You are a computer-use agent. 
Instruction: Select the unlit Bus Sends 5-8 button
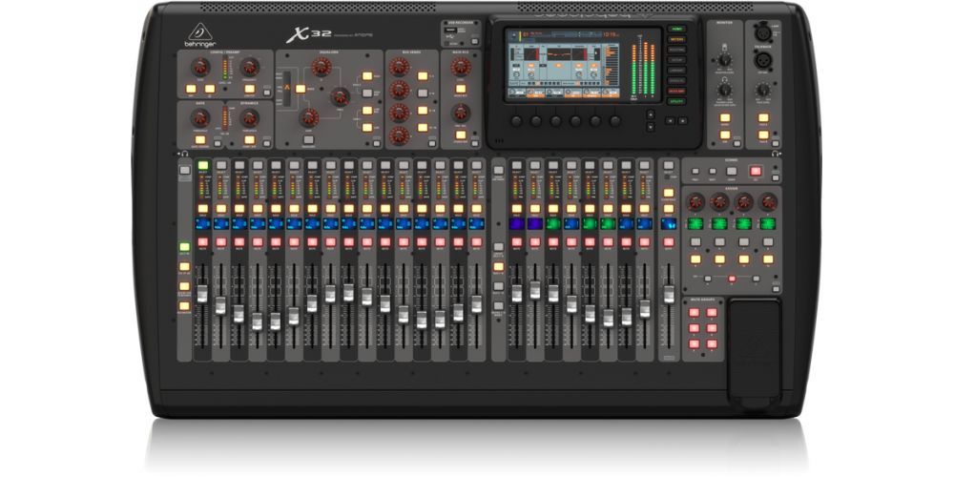pos(423,93)
